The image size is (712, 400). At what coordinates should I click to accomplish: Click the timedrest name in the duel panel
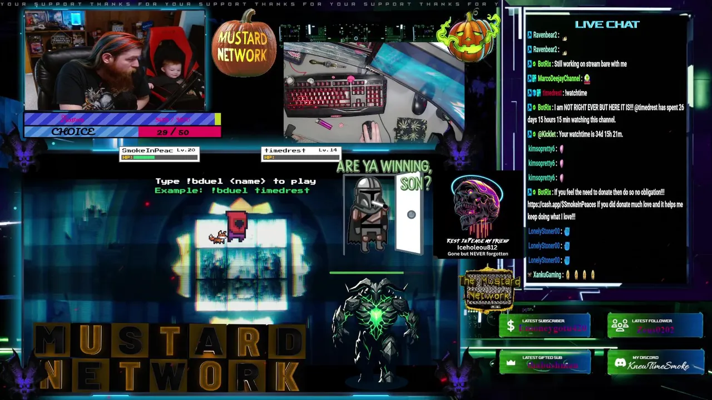click(285, 151)
